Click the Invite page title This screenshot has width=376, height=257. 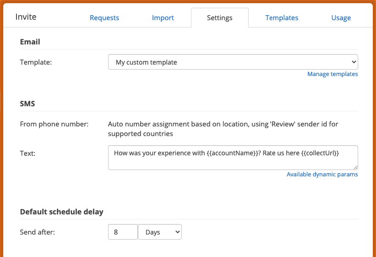point(26,17)
